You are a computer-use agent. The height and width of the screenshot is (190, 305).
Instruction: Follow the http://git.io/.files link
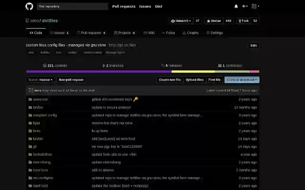point(122,45)
